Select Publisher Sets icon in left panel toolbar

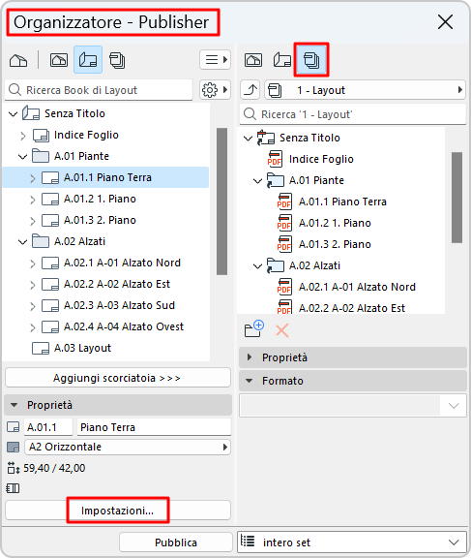click(117, 60)
